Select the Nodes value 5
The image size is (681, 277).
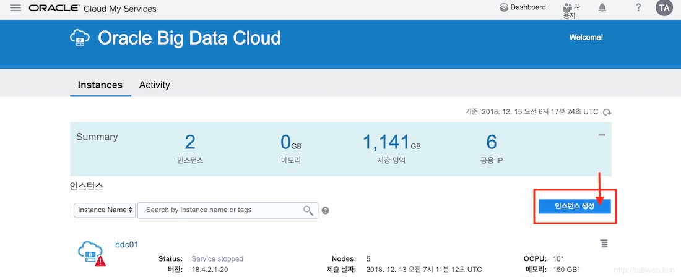[x=368, y=259]
